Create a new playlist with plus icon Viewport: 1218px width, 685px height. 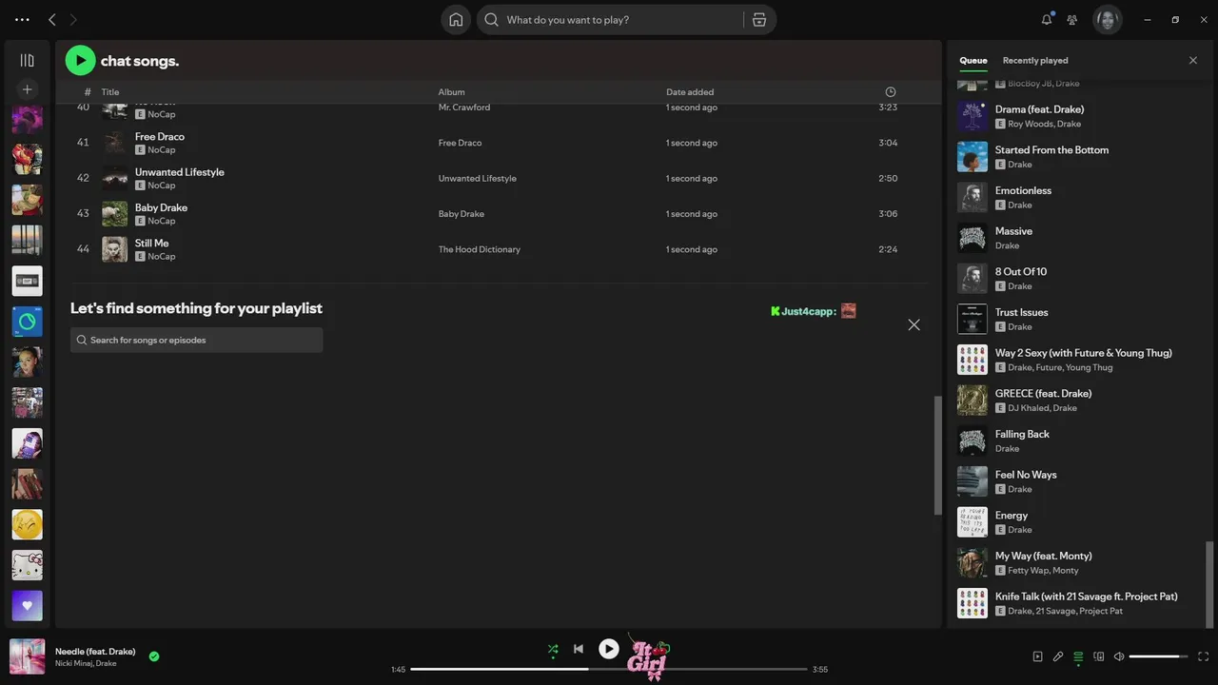[x=27, y=89]
